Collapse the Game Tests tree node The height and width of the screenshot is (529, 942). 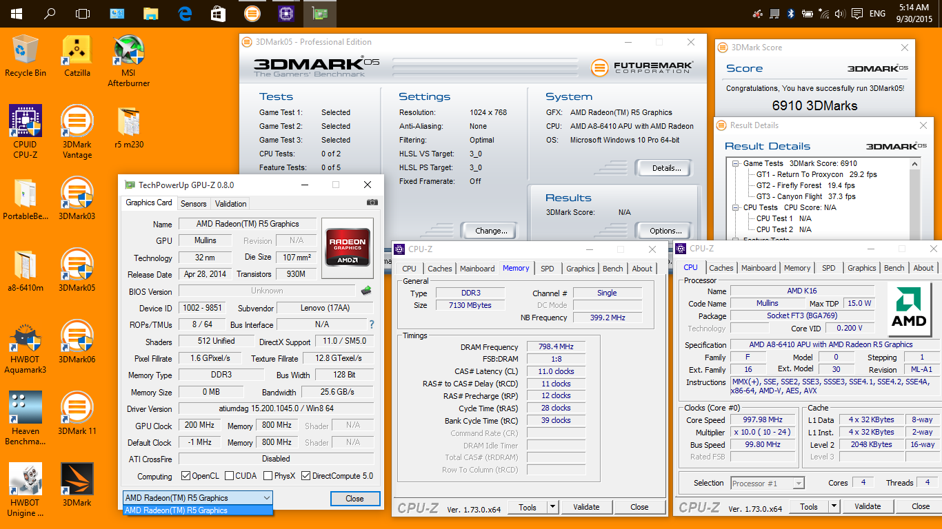point(736,164)
